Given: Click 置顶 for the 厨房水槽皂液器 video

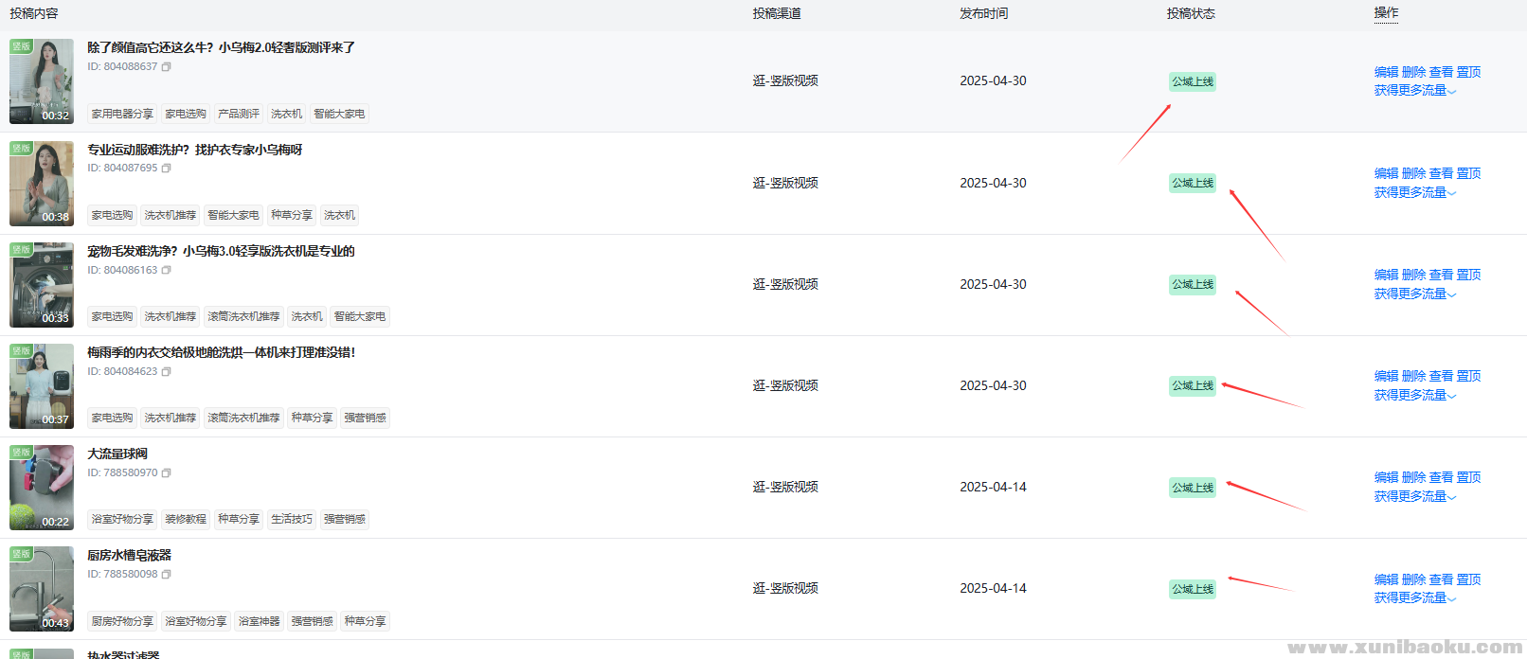Looking at the screenshot, I should (1468, 579).
